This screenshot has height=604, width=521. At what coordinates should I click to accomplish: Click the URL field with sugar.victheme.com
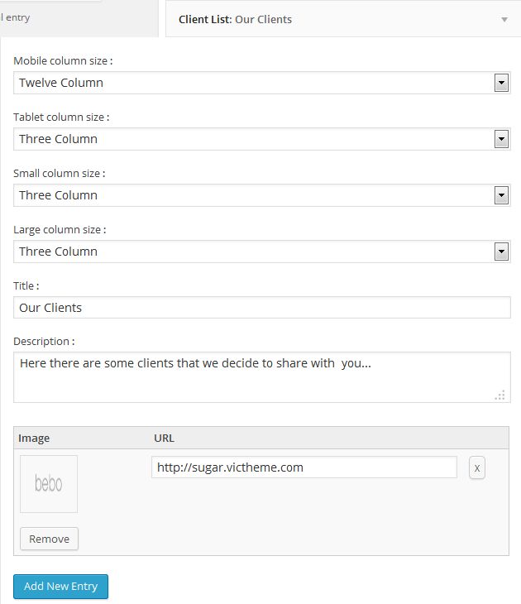[304, 467]
